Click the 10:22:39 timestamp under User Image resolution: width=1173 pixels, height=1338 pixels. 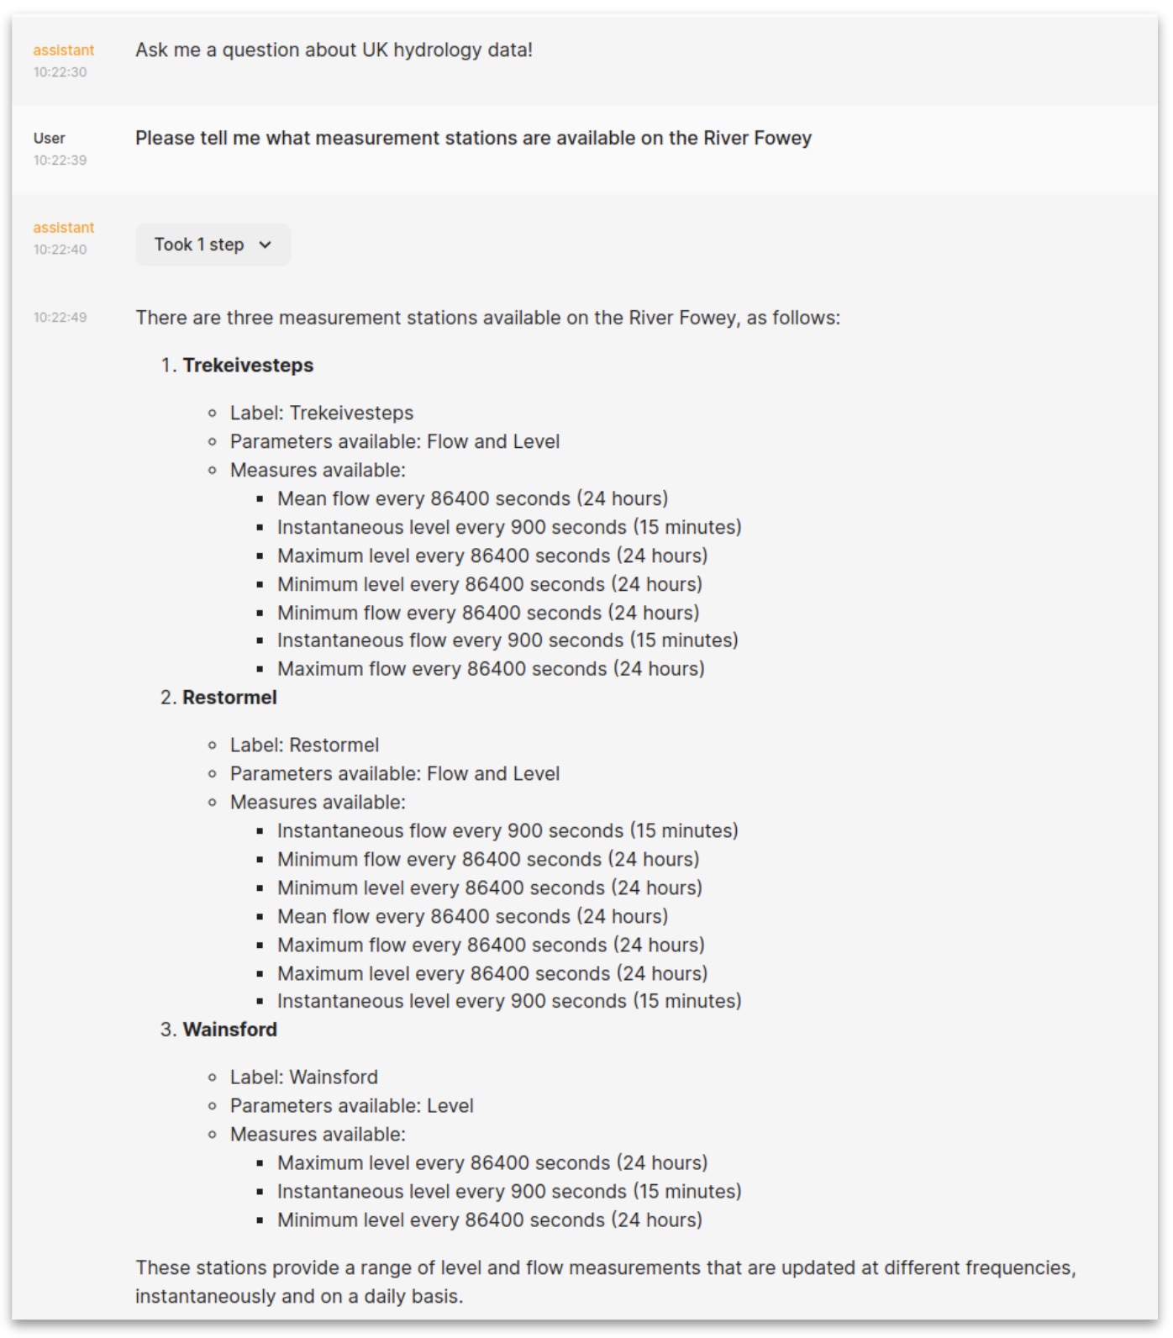(x=60, y=161)
